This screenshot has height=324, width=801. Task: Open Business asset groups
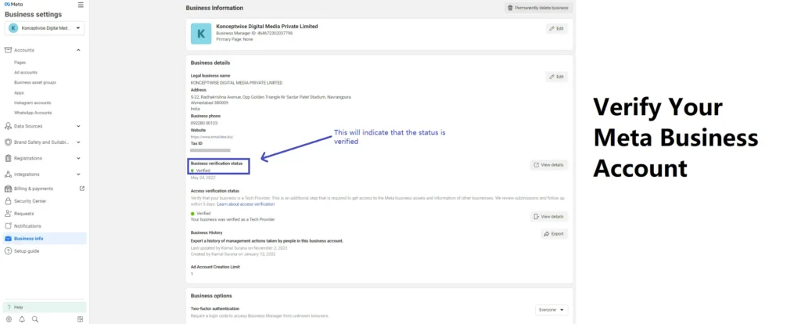[x=35, y=82]
